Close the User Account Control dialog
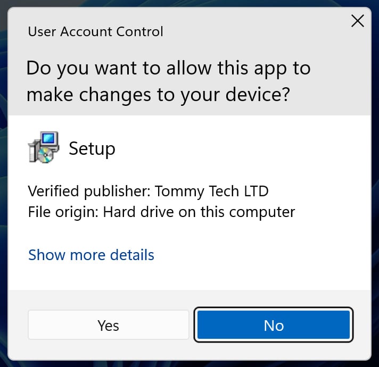Screen dimensions: 379x367 358,21
